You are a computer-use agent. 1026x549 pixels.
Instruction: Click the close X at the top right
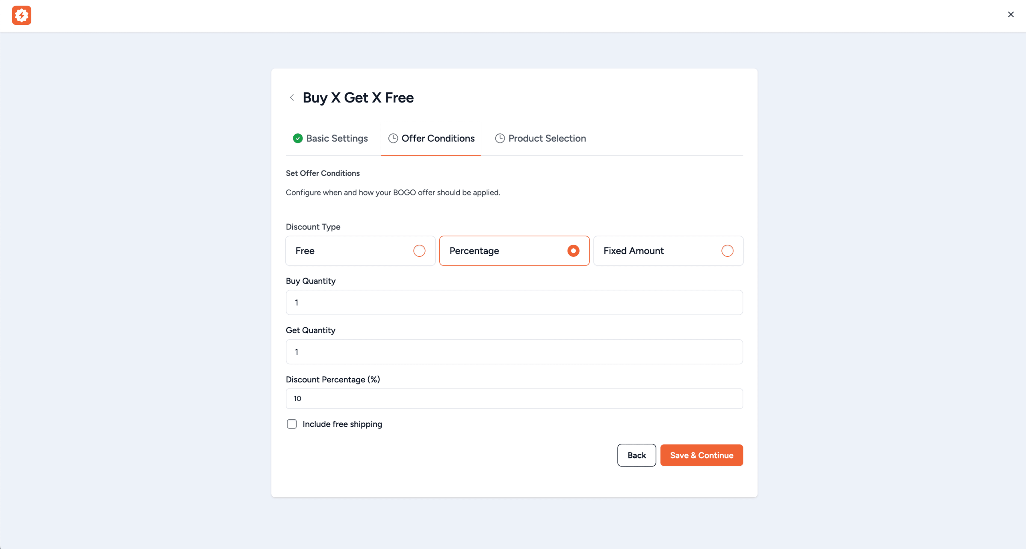1010,14
